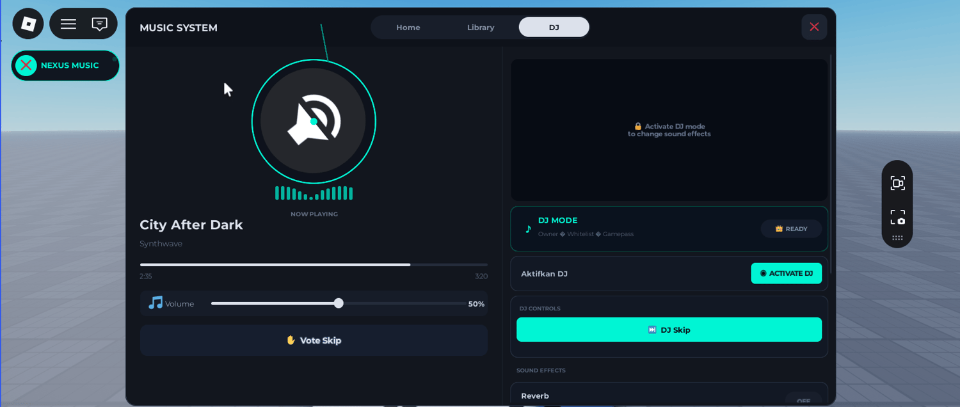Click the audio visualizer bars

click(314, 193)
